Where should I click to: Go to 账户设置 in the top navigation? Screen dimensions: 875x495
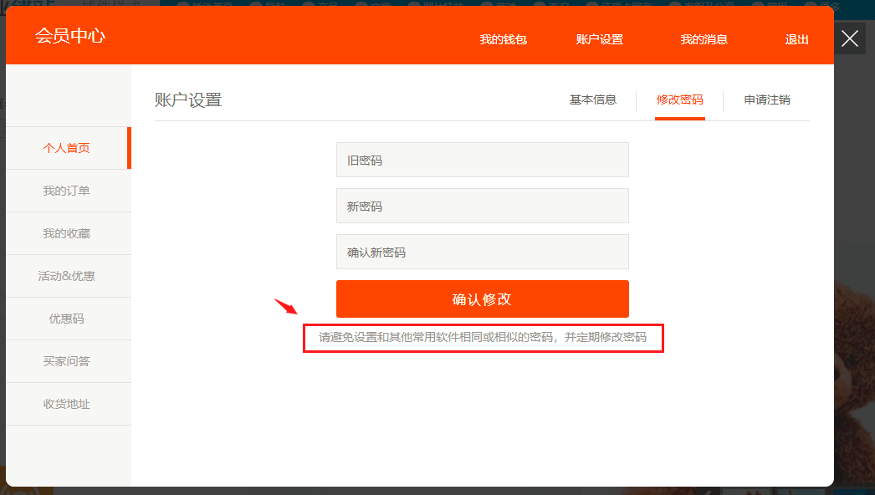pyautogui.click(x=600, y=39)
